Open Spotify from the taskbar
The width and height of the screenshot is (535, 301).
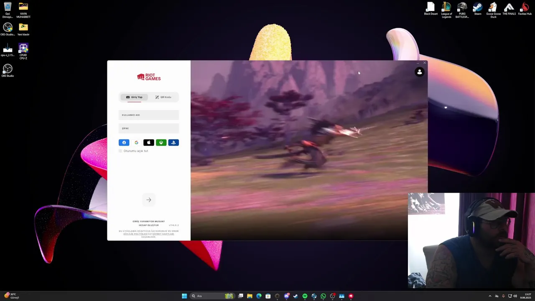click(x=305, y=296)
